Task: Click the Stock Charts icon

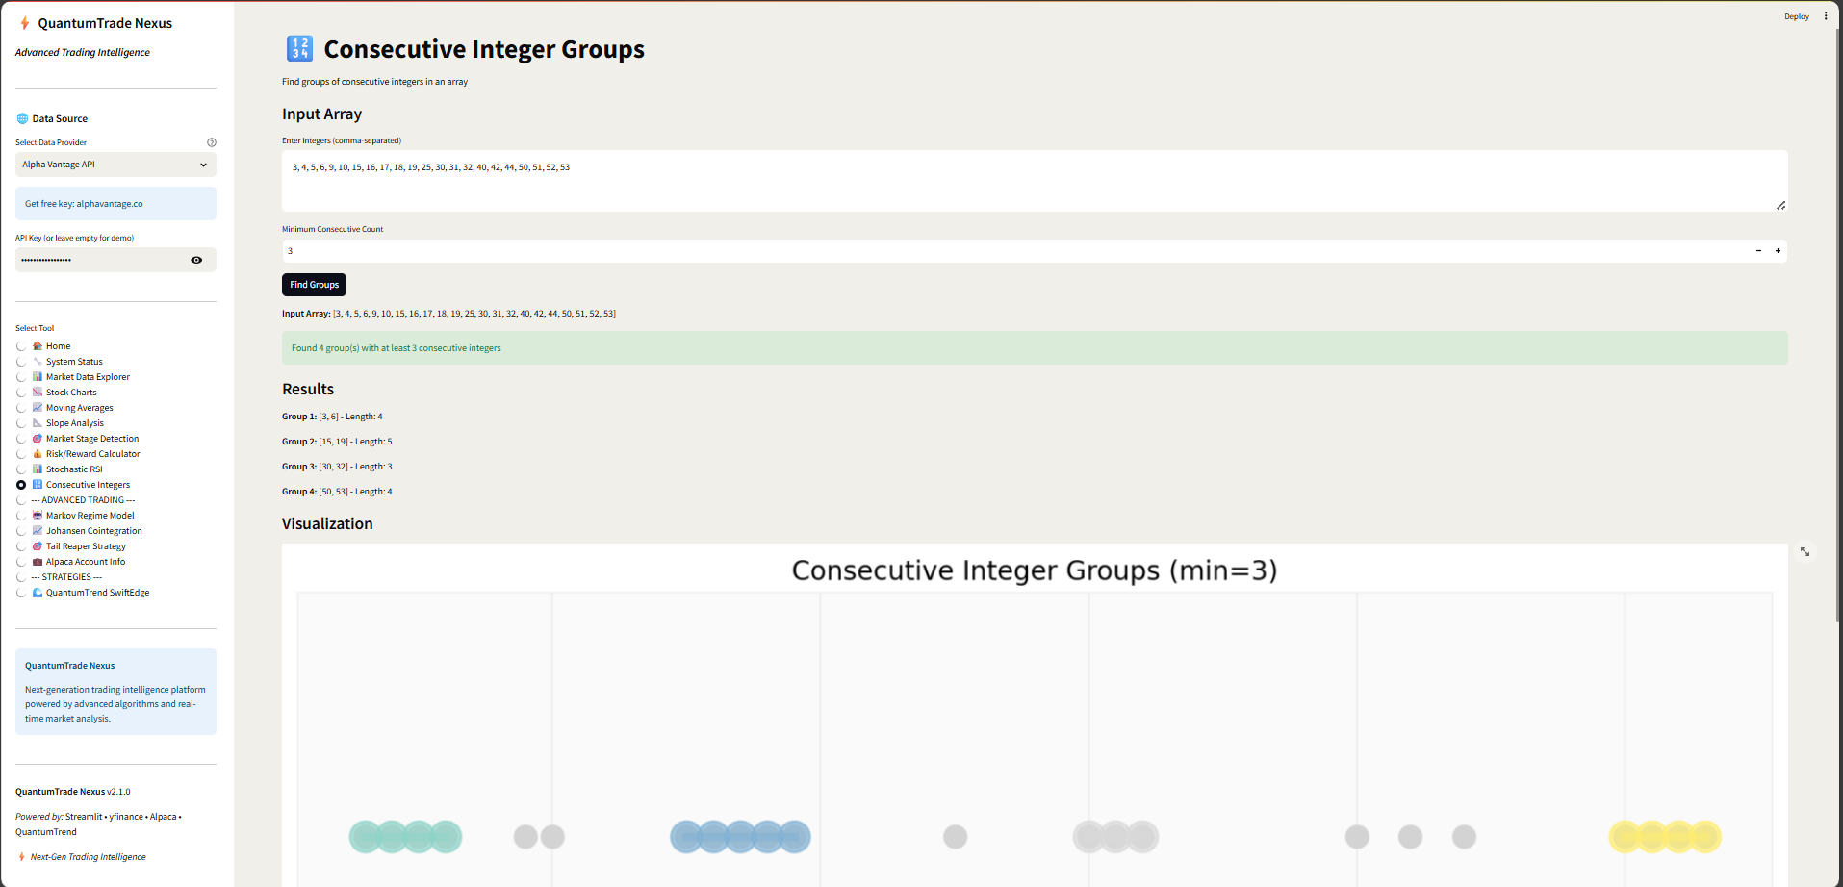Action: (38, 392)
